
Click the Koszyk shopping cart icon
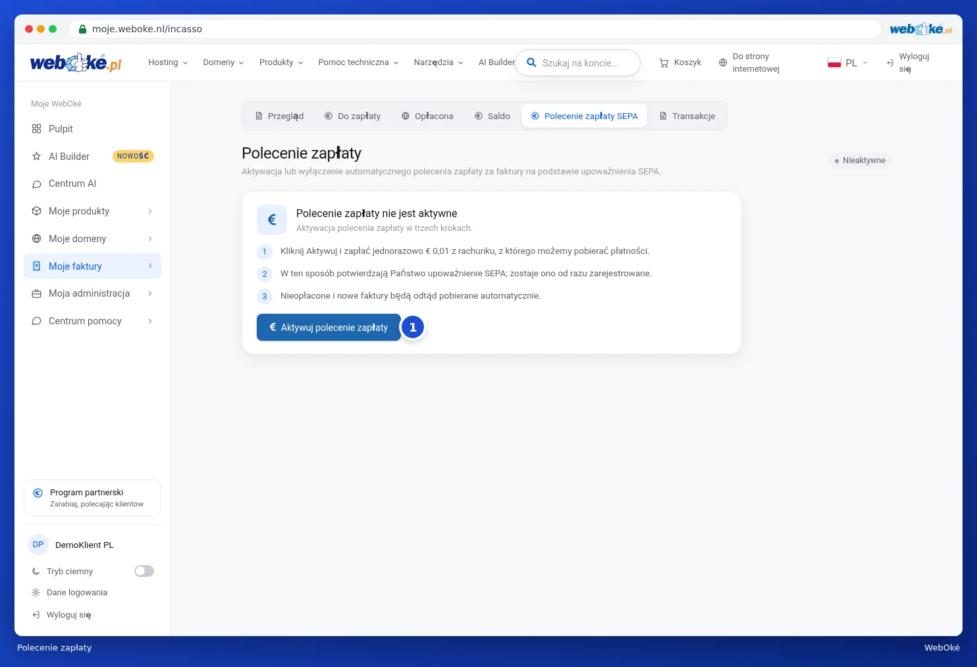pos(664,62)
